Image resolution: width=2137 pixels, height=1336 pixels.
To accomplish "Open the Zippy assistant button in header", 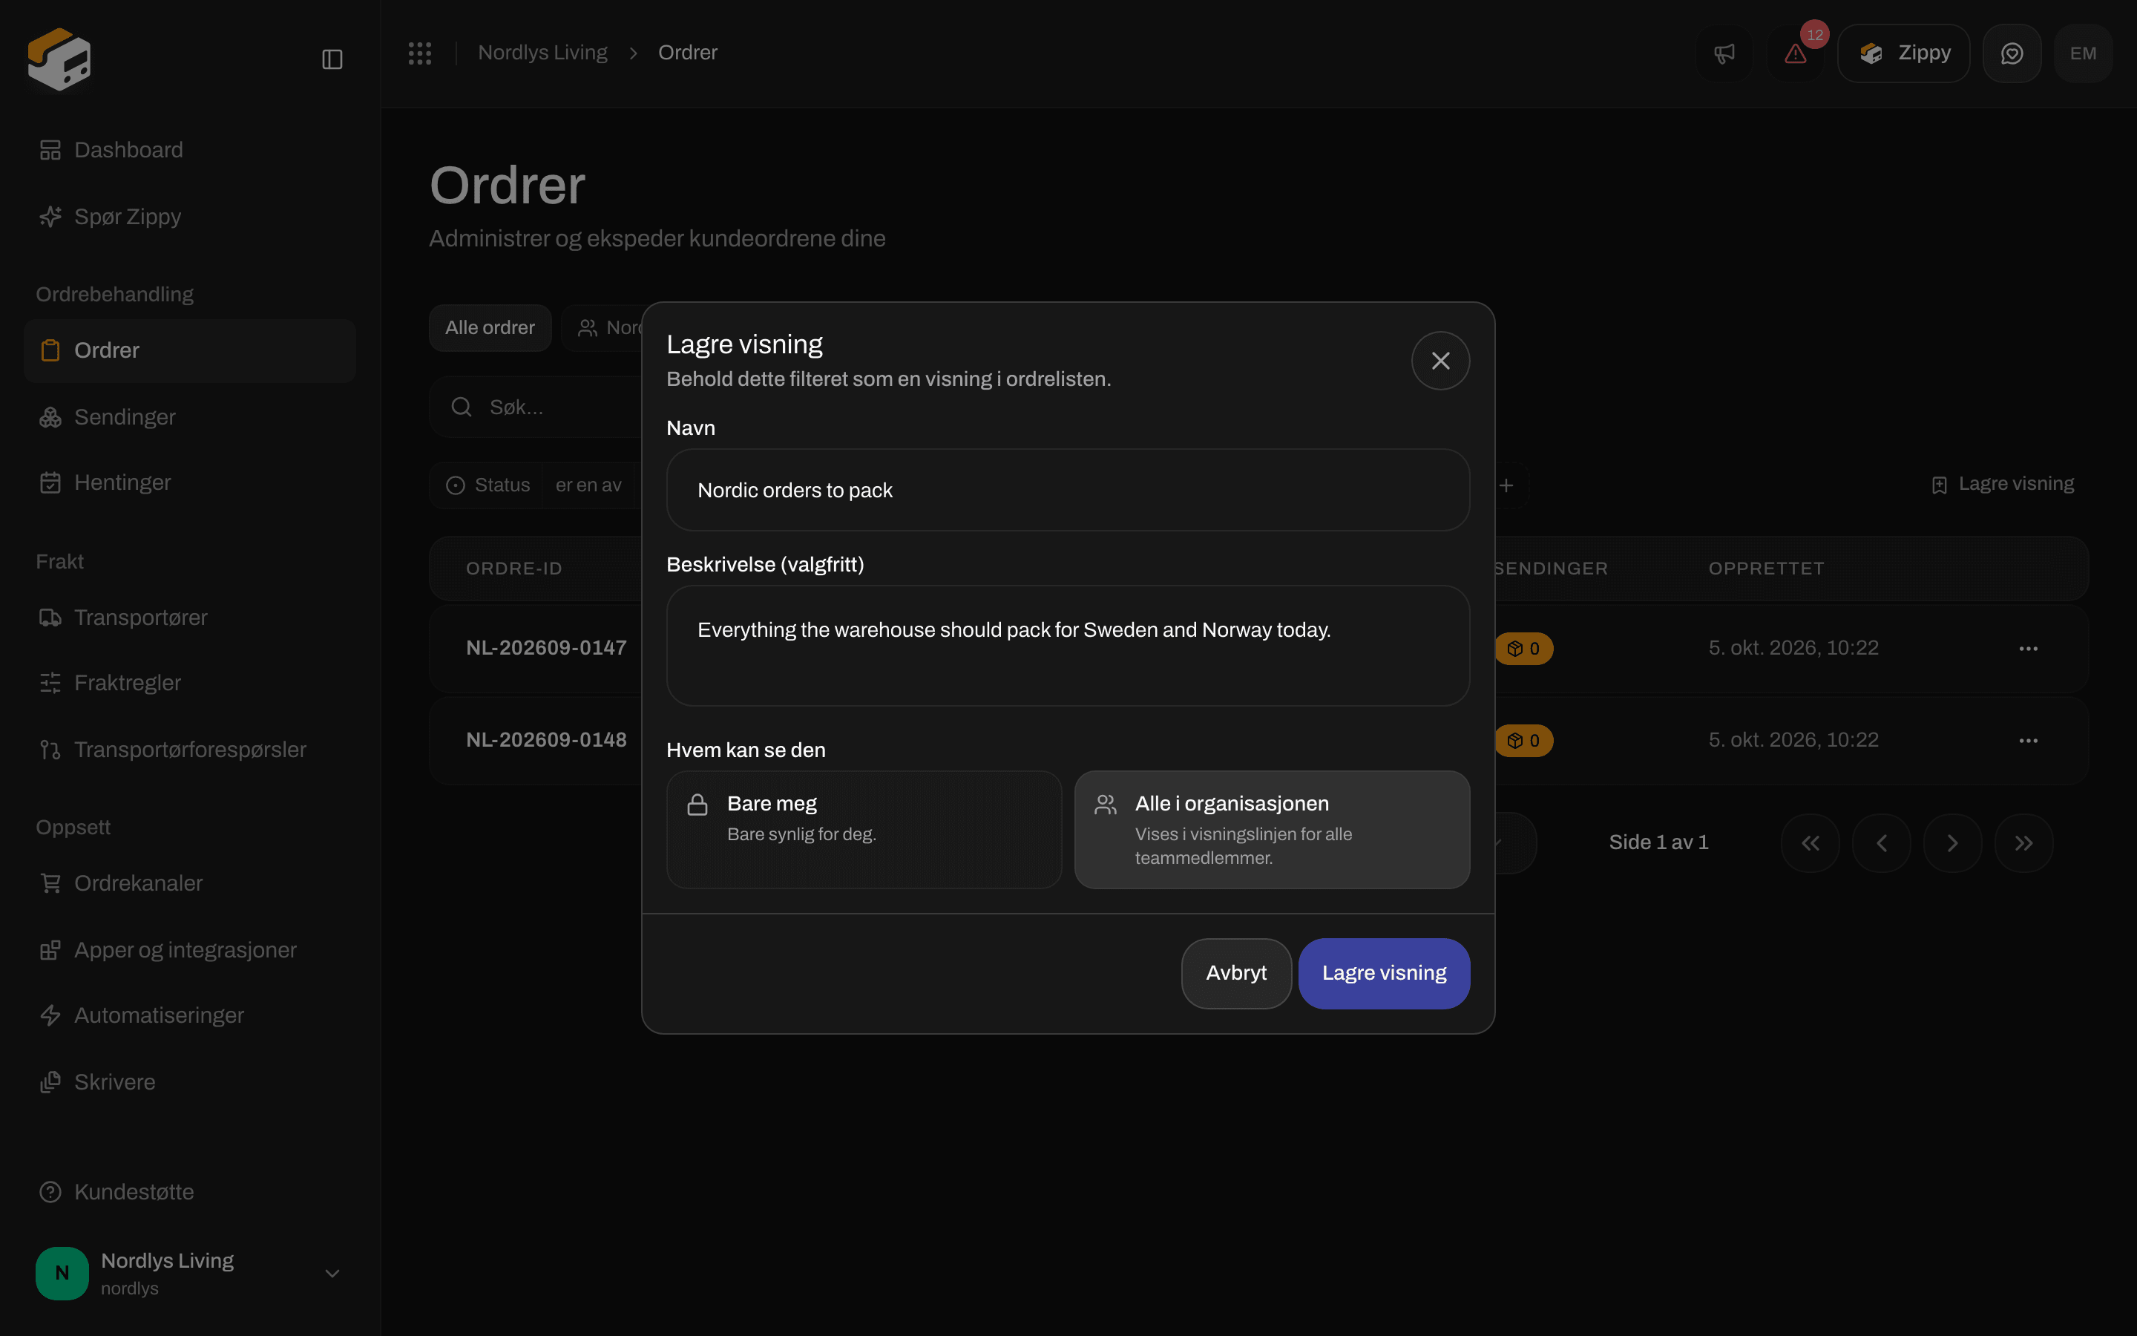I will tap(1903, 53).
